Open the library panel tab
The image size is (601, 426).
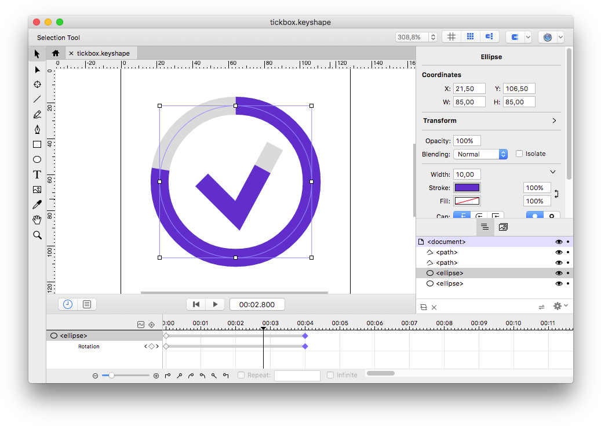(x=503, y=227)
